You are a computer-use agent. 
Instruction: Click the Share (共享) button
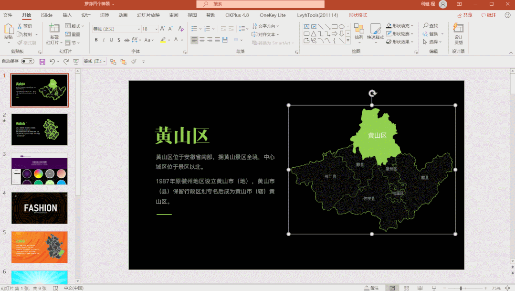tap(465, 15)
